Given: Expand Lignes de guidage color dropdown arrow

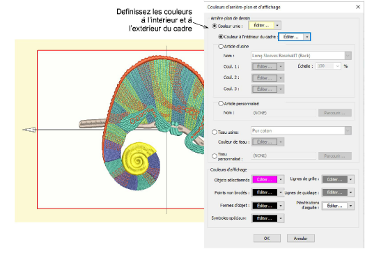Looking at the screenshot, I should coord(351,192).
